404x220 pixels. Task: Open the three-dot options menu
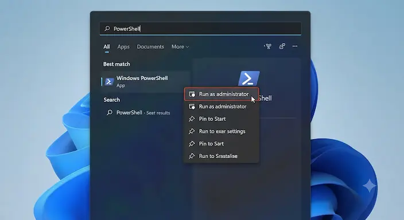[295, 46]
